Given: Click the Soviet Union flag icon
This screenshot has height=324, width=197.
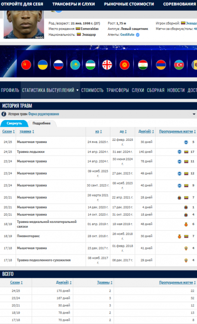Looking at the screenshot, I should (26, 65).
